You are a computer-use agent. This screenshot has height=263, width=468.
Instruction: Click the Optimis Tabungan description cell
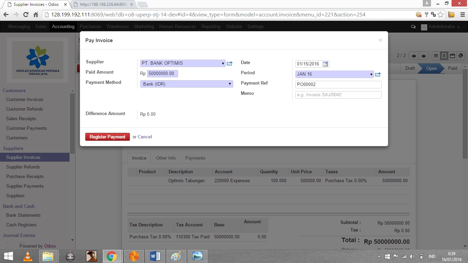(186, 181)
